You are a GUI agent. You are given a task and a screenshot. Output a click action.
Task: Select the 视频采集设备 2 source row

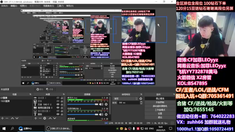pyautogui.click(x=48, y=108)
